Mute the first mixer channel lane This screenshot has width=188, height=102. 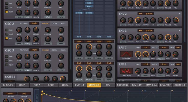(79, 37)
